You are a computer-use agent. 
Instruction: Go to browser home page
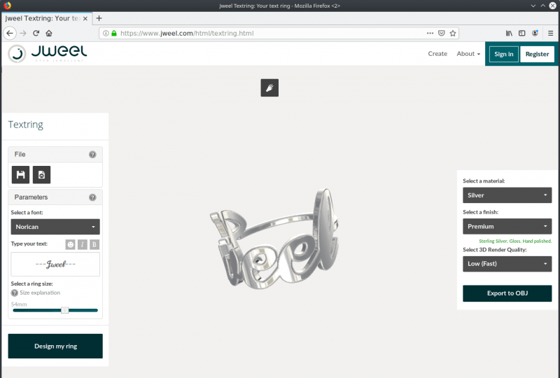tap(49, 33)
